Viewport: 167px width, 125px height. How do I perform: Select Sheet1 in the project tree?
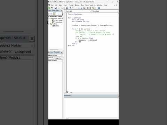pyautogui.click(x=58, y=20)
